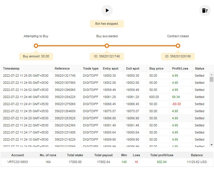Screen dimensions: 214x169
Task: Select timestamp 2022-07-22 11:24:10 GMT+0530
Action: click(x=26, y=140)
